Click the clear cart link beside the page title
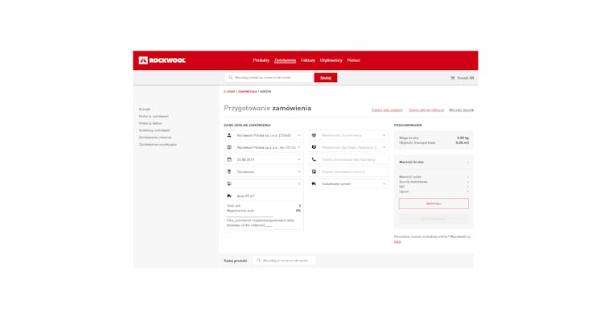Image resolution: width=592 pixels, height=333 pixels. pyautogui.click(x=461, y=110)
